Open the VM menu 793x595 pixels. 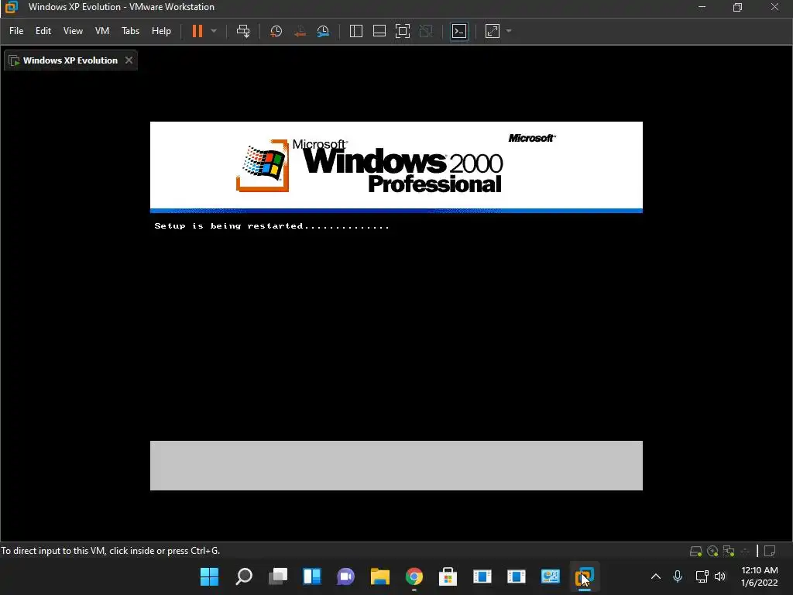(102, 31)
